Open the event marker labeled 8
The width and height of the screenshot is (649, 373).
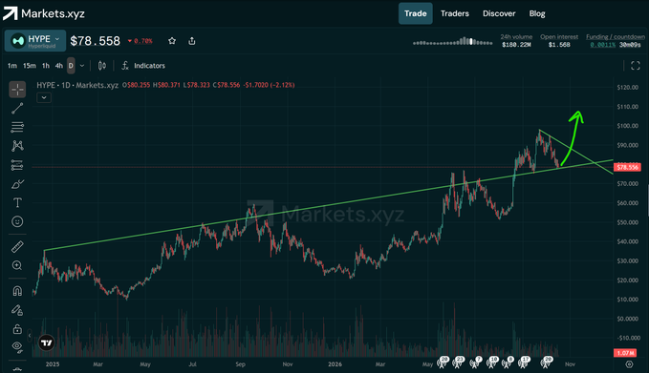coord(508,363)
